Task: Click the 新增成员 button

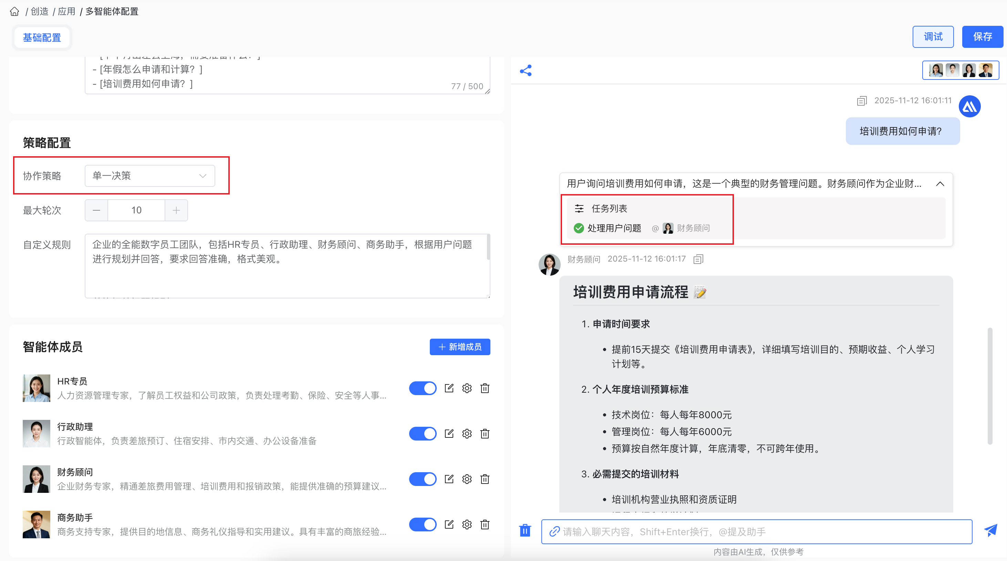Action: point(460,347)
